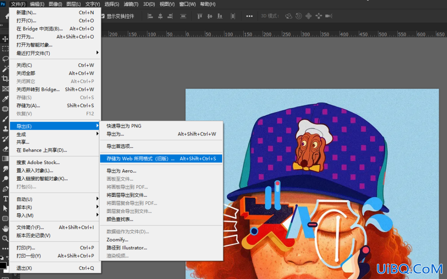Screen dimensions: 447x279
Task: Click the distribute horizontally icon
Action: pyautogui.click(x=233, y=16)
